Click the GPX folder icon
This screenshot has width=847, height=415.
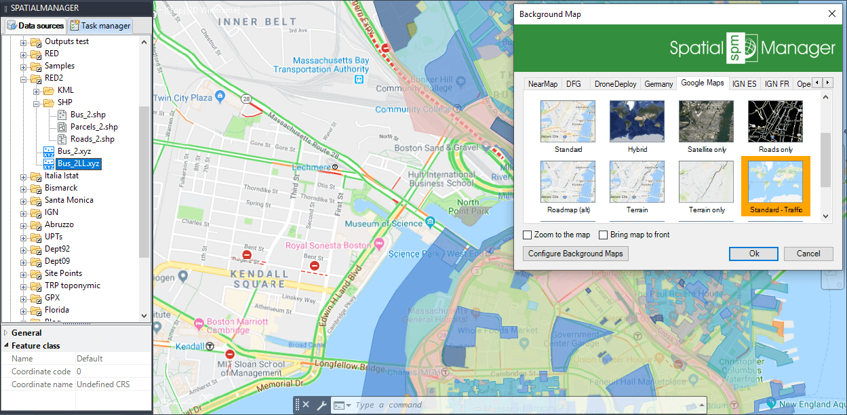[x=36, y=298]
